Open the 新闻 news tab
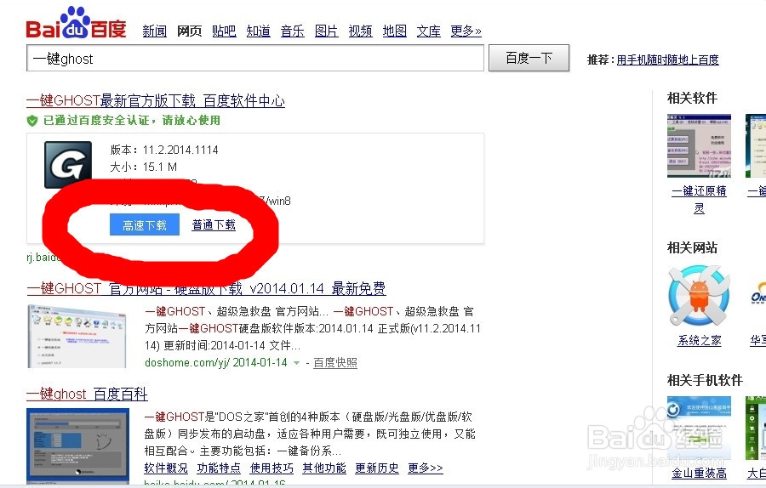 click(154, 31)
